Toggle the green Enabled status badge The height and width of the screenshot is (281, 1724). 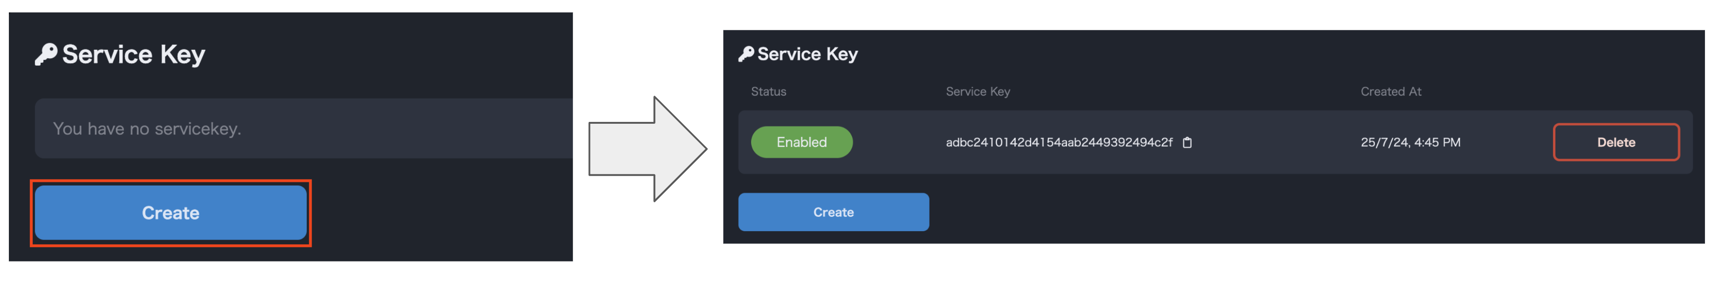point(801,142)
